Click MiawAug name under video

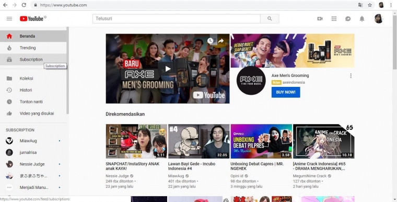coord(176,176)
